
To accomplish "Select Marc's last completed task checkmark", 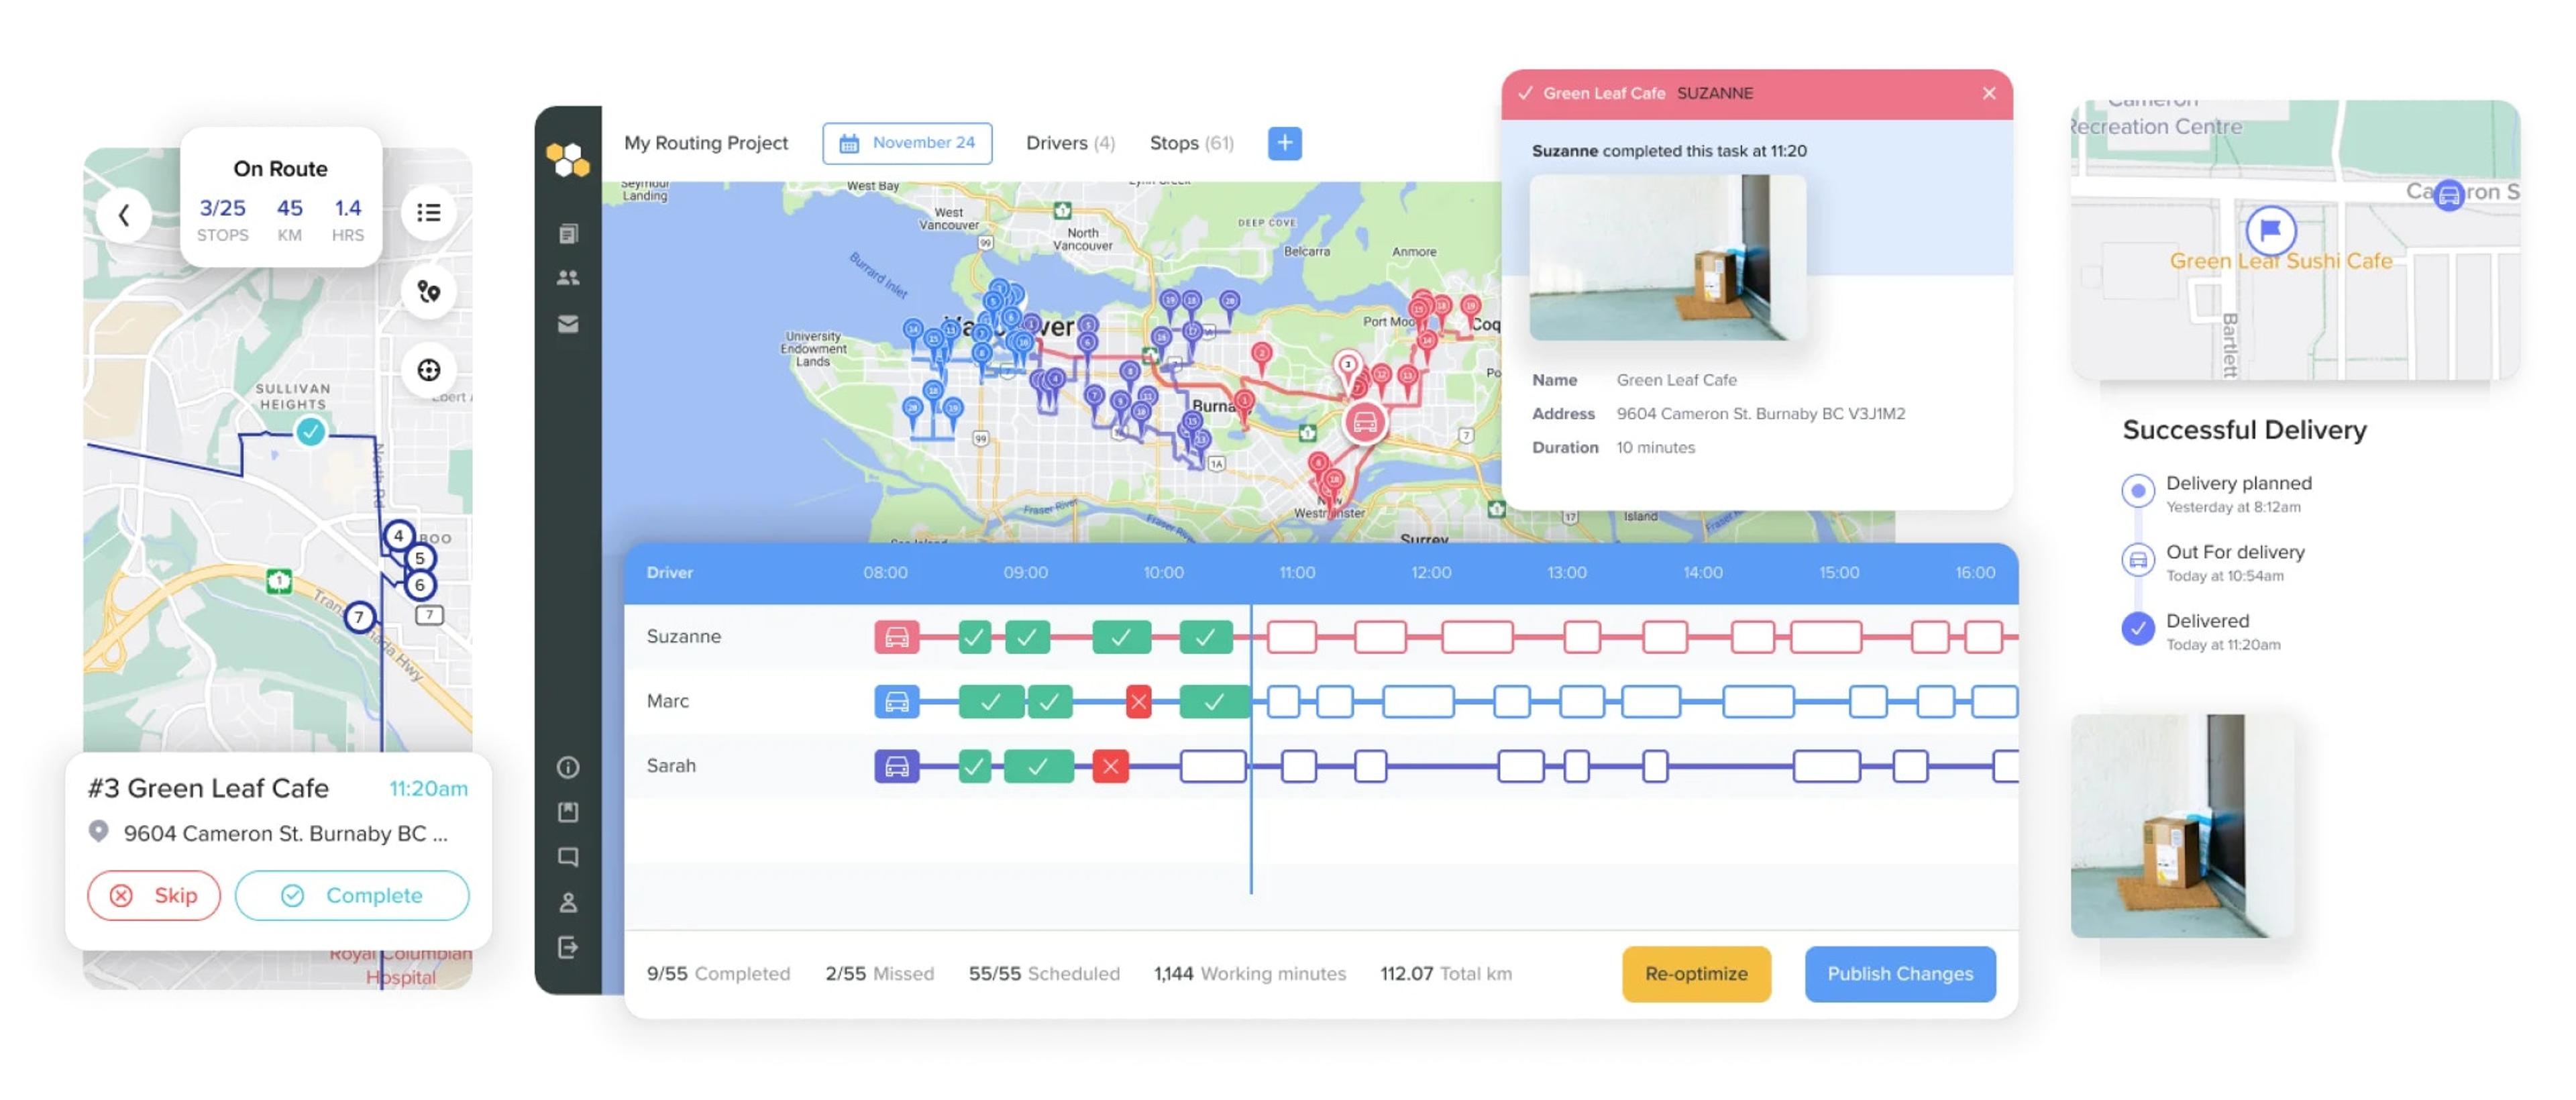I will 1214,702.
